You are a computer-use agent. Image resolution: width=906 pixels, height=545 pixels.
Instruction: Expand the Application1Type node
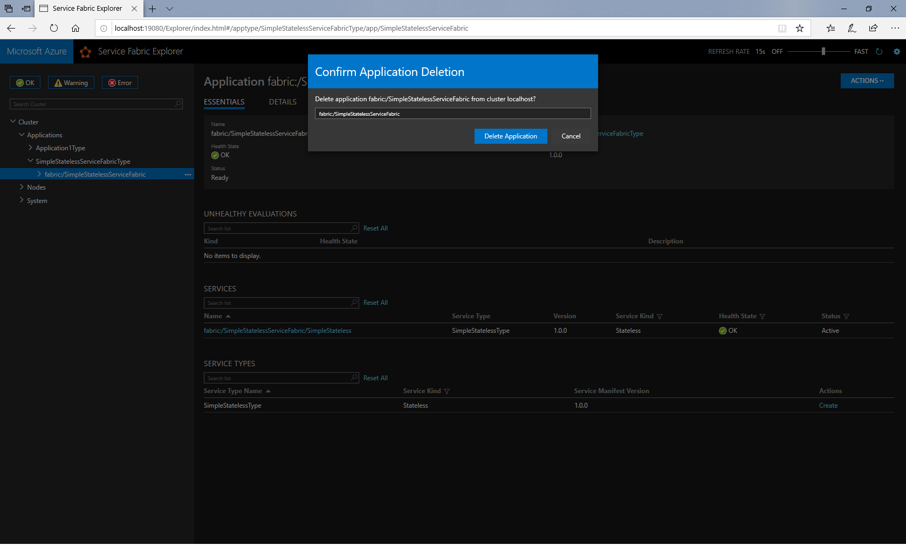pyautogui.click(x=30, y=148)
